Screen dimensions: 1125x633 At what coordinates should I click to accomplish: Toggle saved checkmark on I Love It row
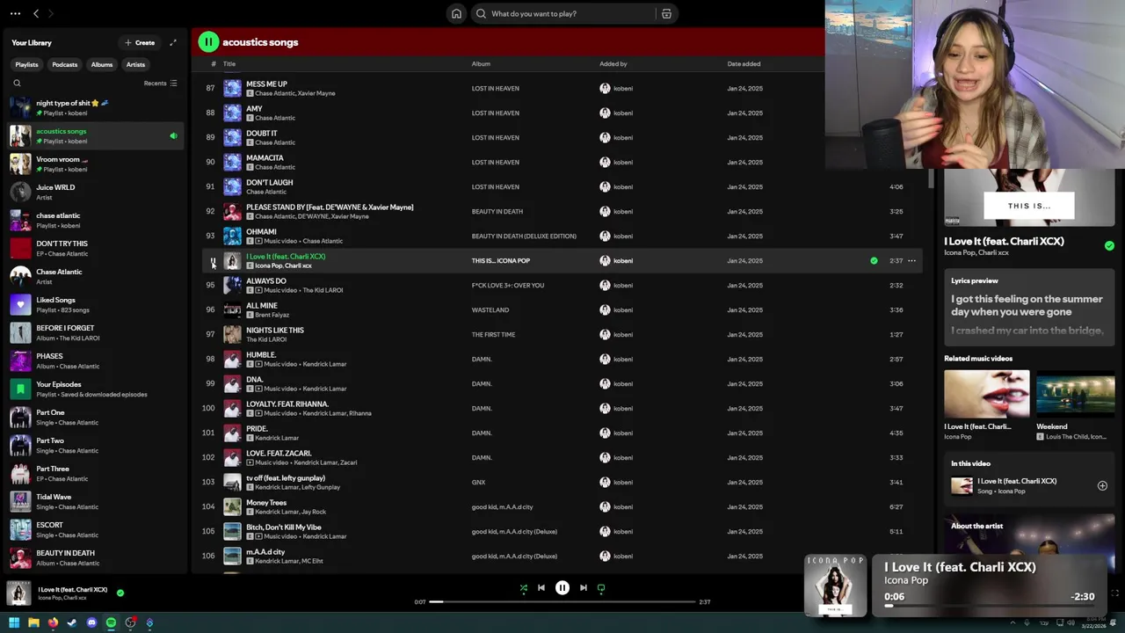(874, 260)
